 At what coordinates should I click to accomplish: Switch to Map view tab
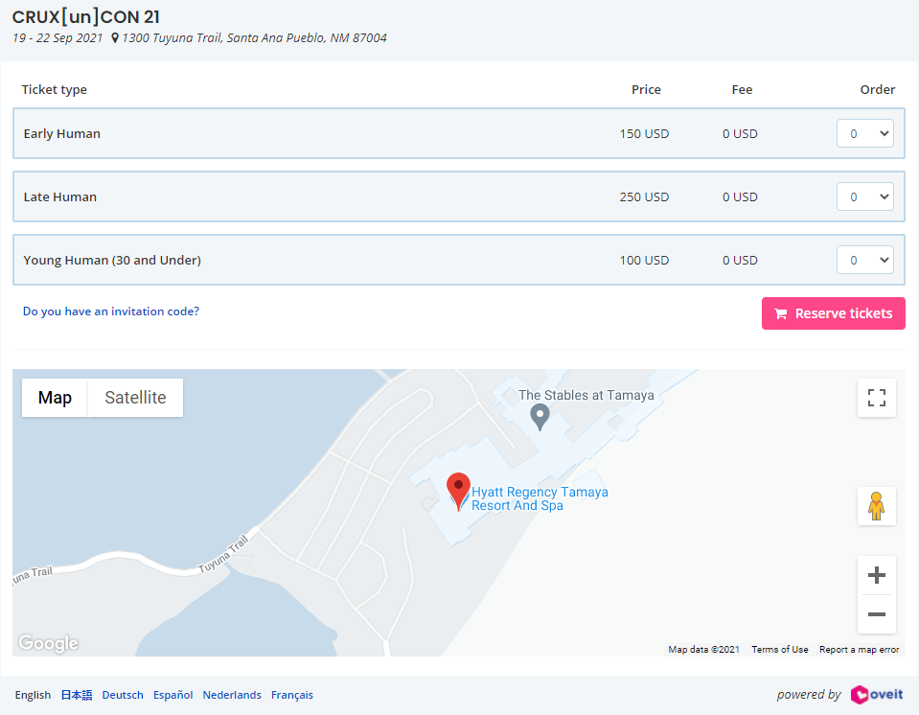55,398
